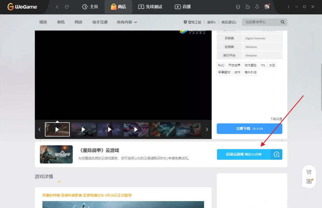The height and width of the screenshot is (208, 322).
Task: Open the 风暴的呼唤 announcement link
Action: point(87,195)
